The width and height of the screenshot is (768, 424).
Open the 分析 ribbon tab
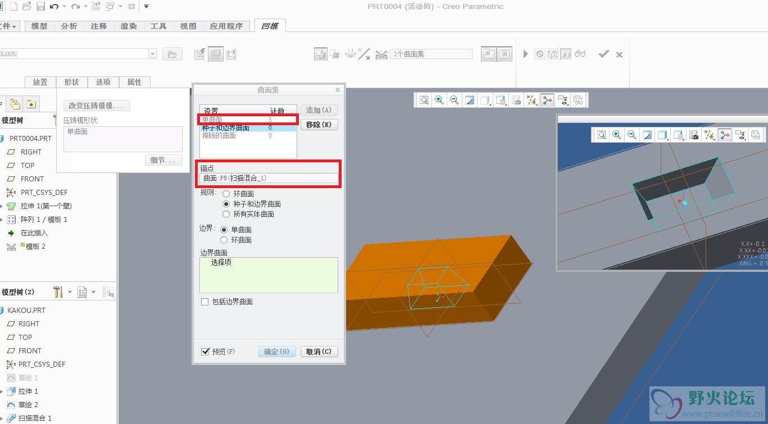coord(69,26)
